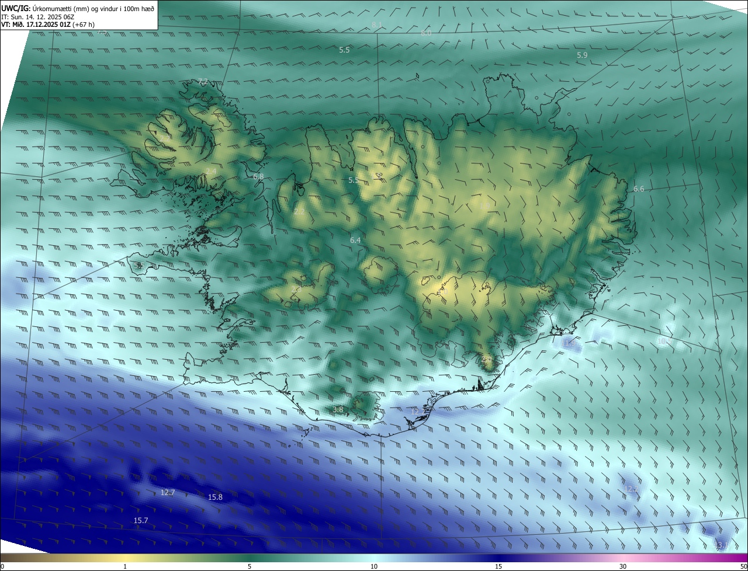
Task: Click the 15.7 precipitation value label
Action: pos(141,520)
